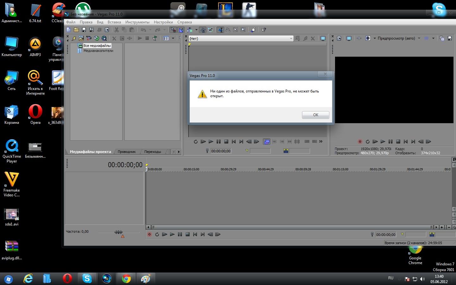
Task: Open the Overlays dropdown arrow in preview
Action: [433, 38]
